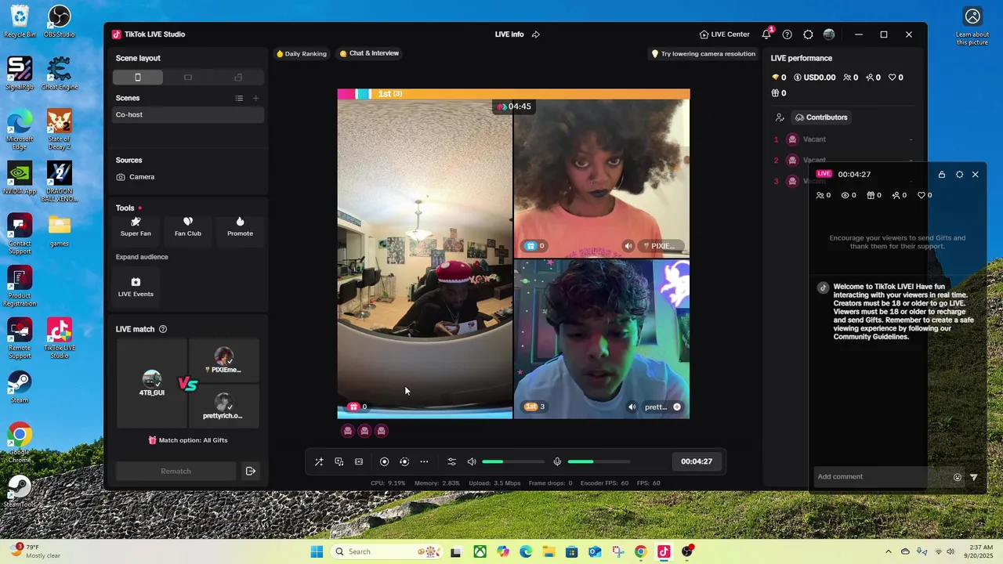Screen dimensions: 1003x564
Task: Click the share arrow next to LIVE info
Action: 536,34
